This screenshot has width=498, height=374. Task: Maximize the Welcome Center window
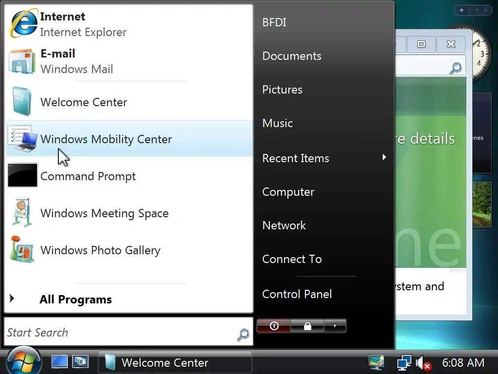point(421,44)
